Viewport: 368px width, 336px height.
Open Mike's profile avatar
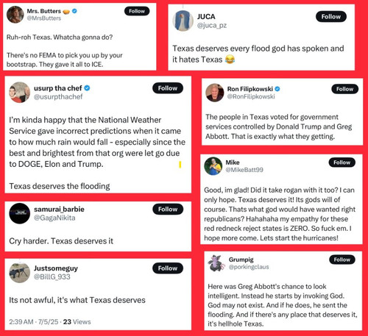click(213, 166)
